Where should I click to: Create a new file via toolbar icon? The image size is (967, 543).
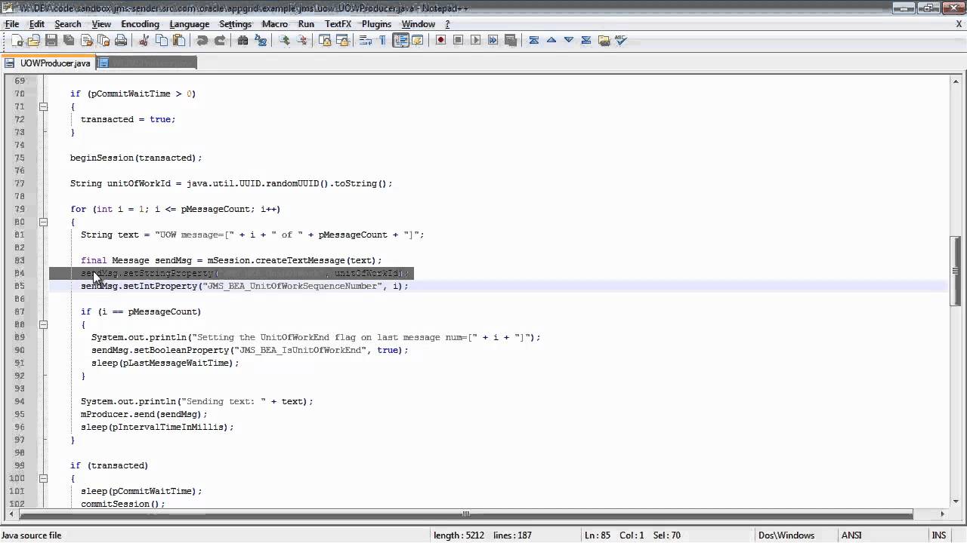tap(17, 40)
